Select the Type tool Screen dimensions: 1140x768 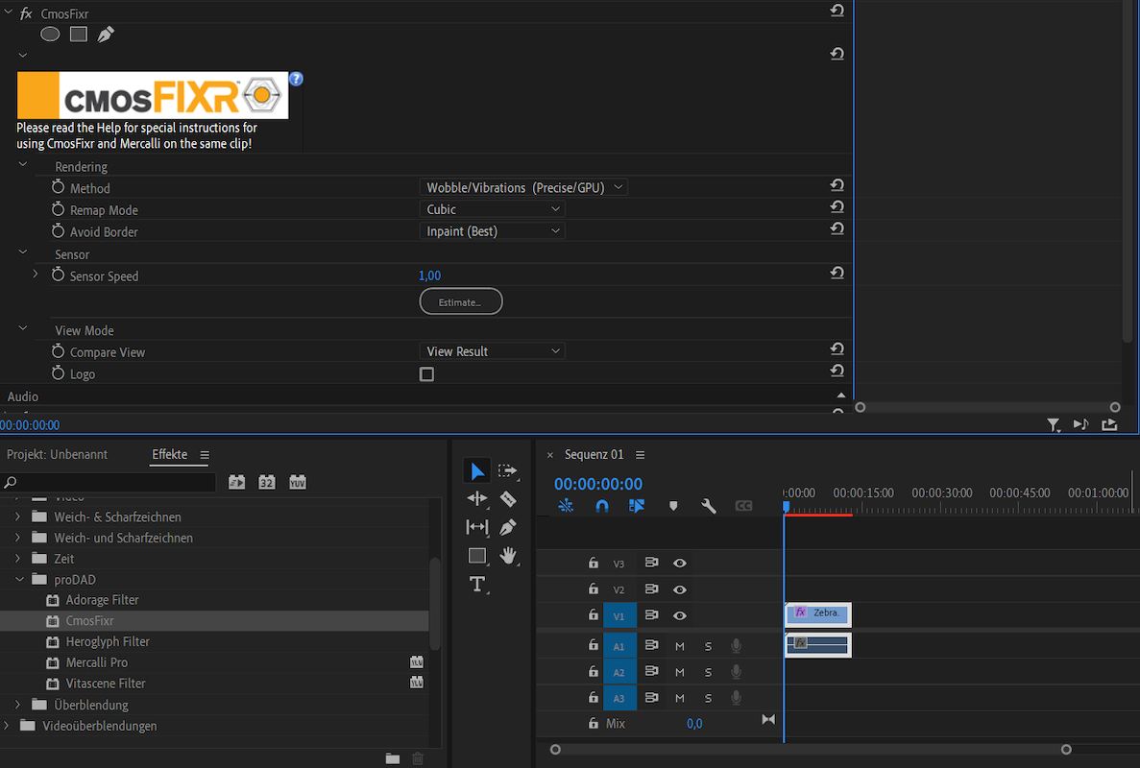click(477, 585)
